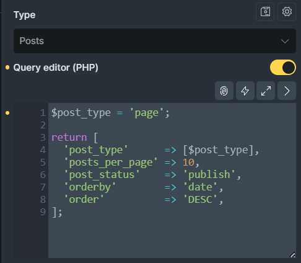Click the return keyword on line 3
This screenshot has width=301, height=263.
click(x=69, y=138)
